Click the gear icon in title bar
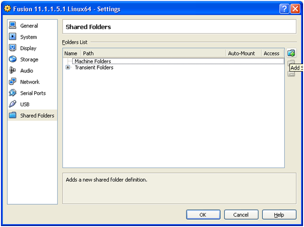Image resolution: width=304 pixels, height=227 pixels. point(7,9)
